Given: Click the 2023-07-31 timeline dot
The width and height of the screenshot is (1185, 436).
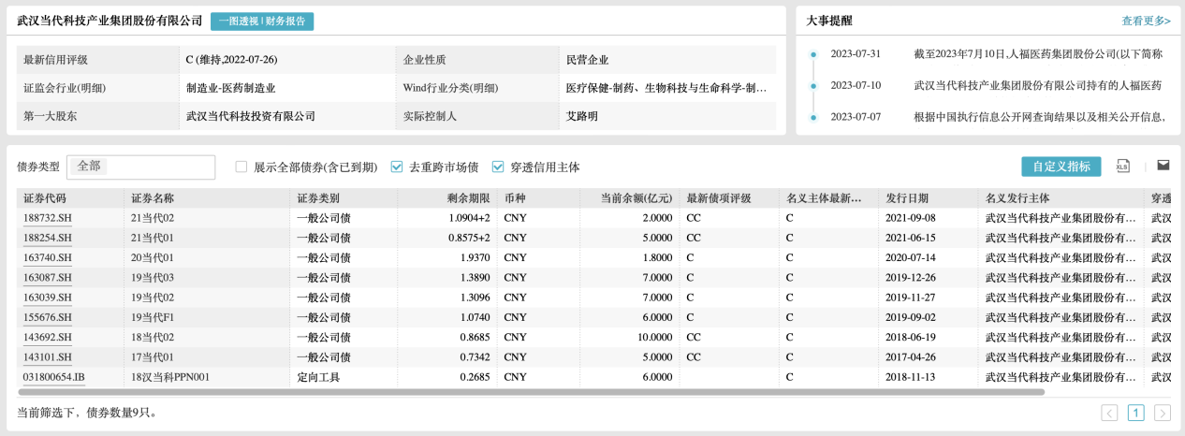Looking at the screenshot, I should (813, 54).
